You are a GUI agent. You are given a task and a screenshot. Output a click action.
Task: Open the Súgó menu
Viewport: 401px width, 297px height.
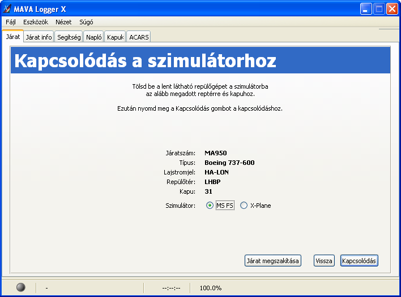tap(86, 22)
